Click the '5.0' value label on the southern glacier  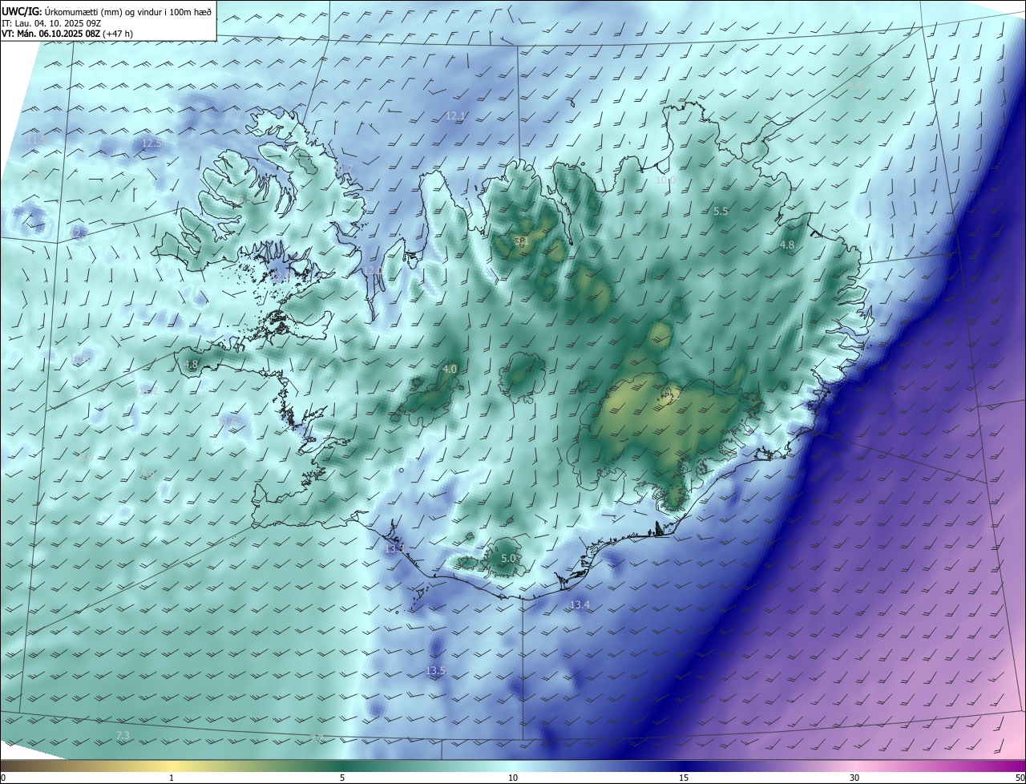[508, 558]
